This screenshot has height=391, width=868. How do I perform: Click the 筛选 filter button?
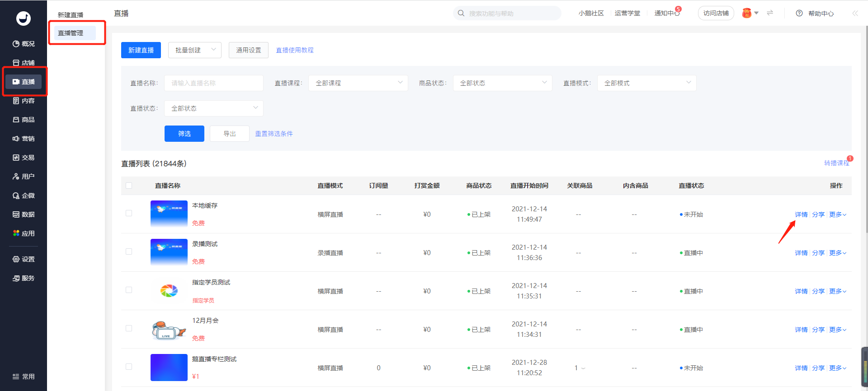[x=184, y=134]
